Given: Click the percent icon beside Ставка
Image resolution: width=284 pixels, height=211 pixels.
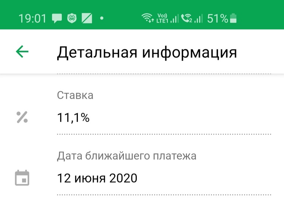Looking at the screenshot, I should pos(22,117).
